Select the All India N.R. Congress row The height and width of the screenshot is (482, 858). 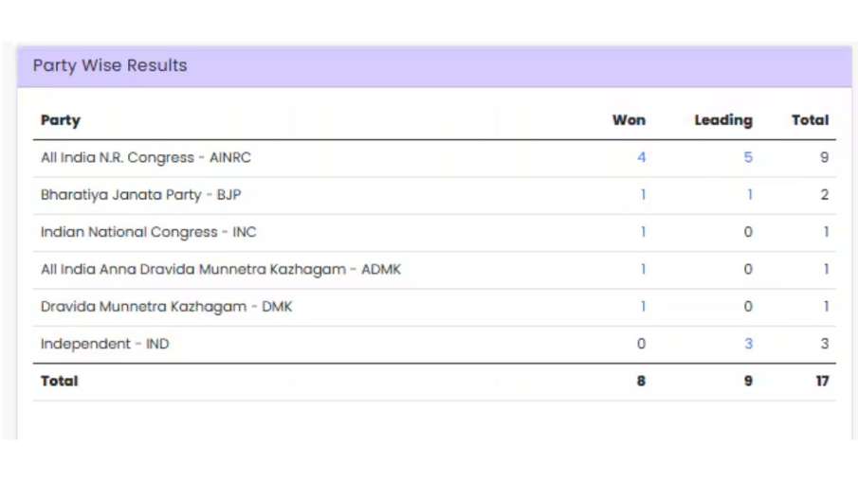[x=434, y=158]
